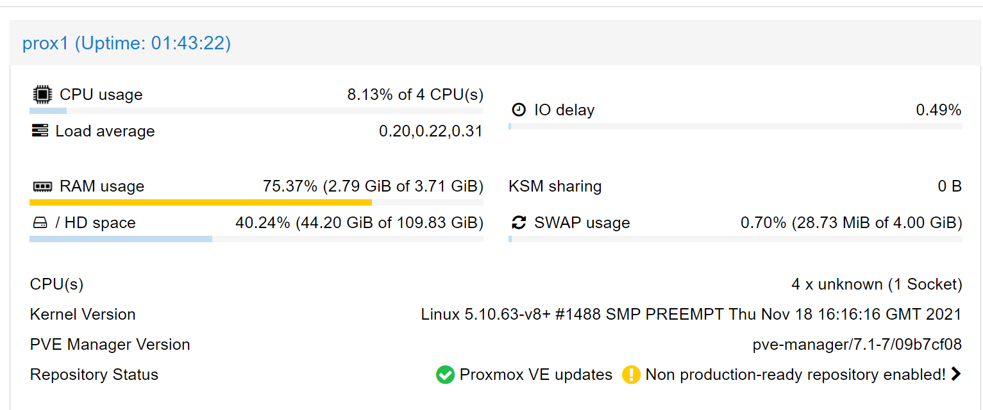Open the prox1 uptime panel header

(126, 44)
